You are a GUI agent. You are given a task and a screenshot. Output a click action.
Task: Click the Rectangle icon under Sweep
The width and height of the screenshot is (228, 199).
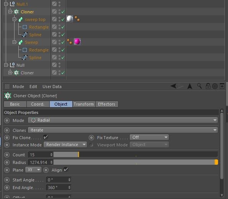coord(25,50)
